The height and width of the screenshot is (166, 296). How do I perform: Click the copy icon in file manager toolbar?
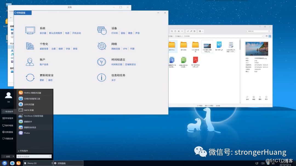pos(172,31)
